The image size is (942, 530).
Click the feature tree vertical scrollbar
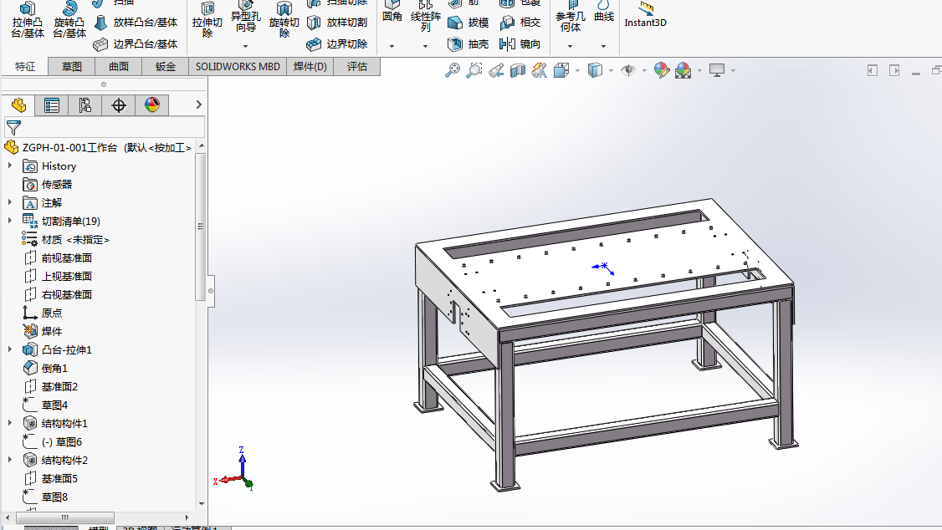pos(202,227)
